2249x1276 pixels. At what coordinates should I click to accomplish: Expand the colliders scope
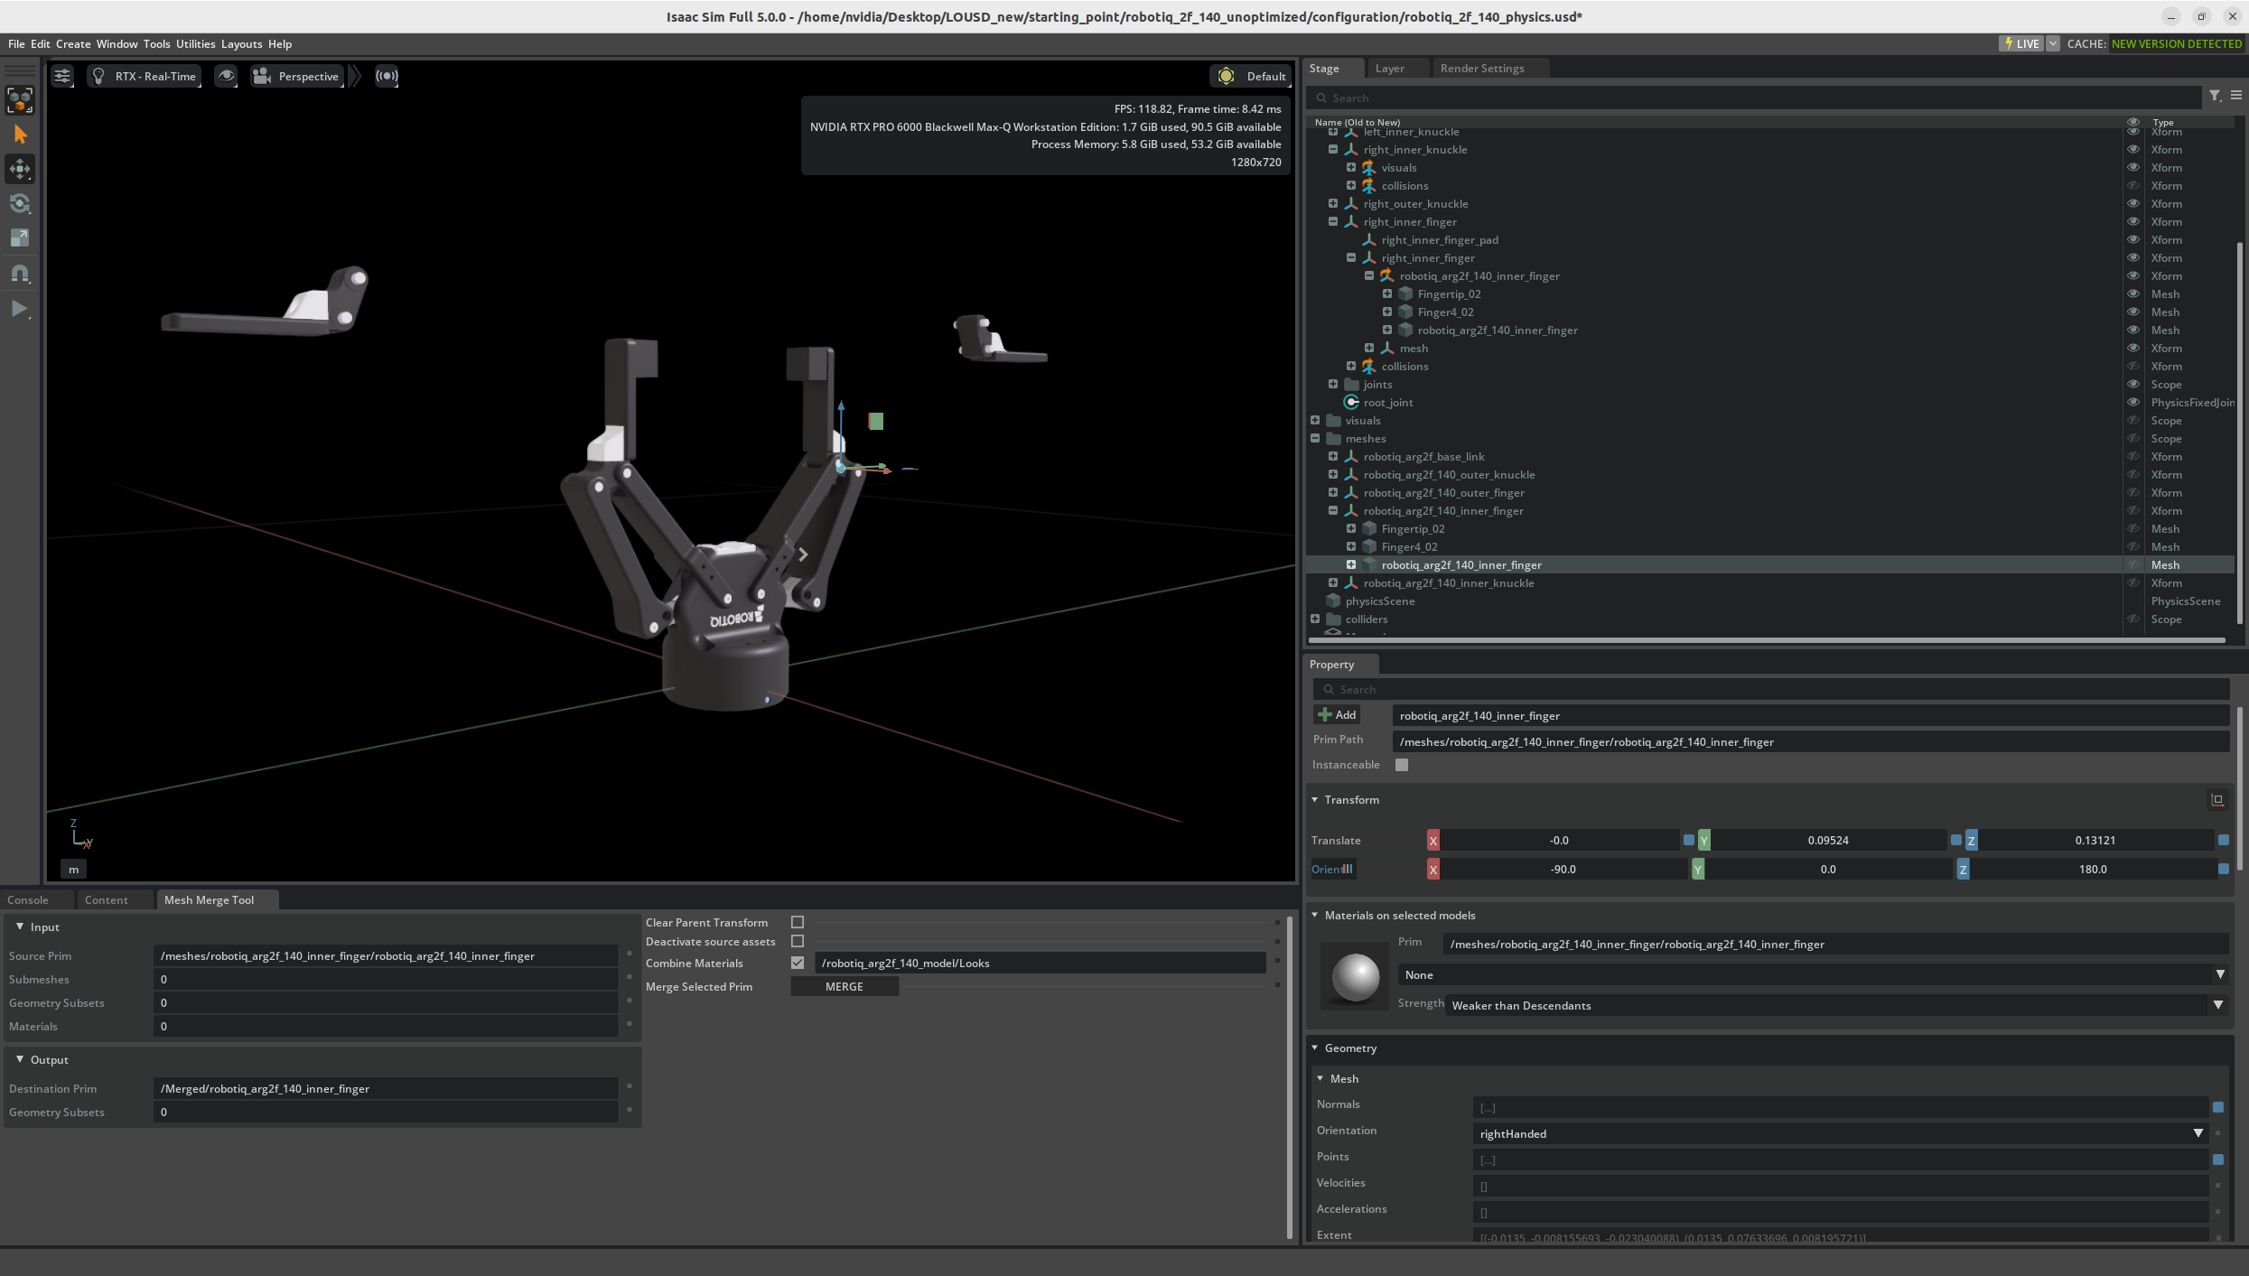coord(1315,619)
